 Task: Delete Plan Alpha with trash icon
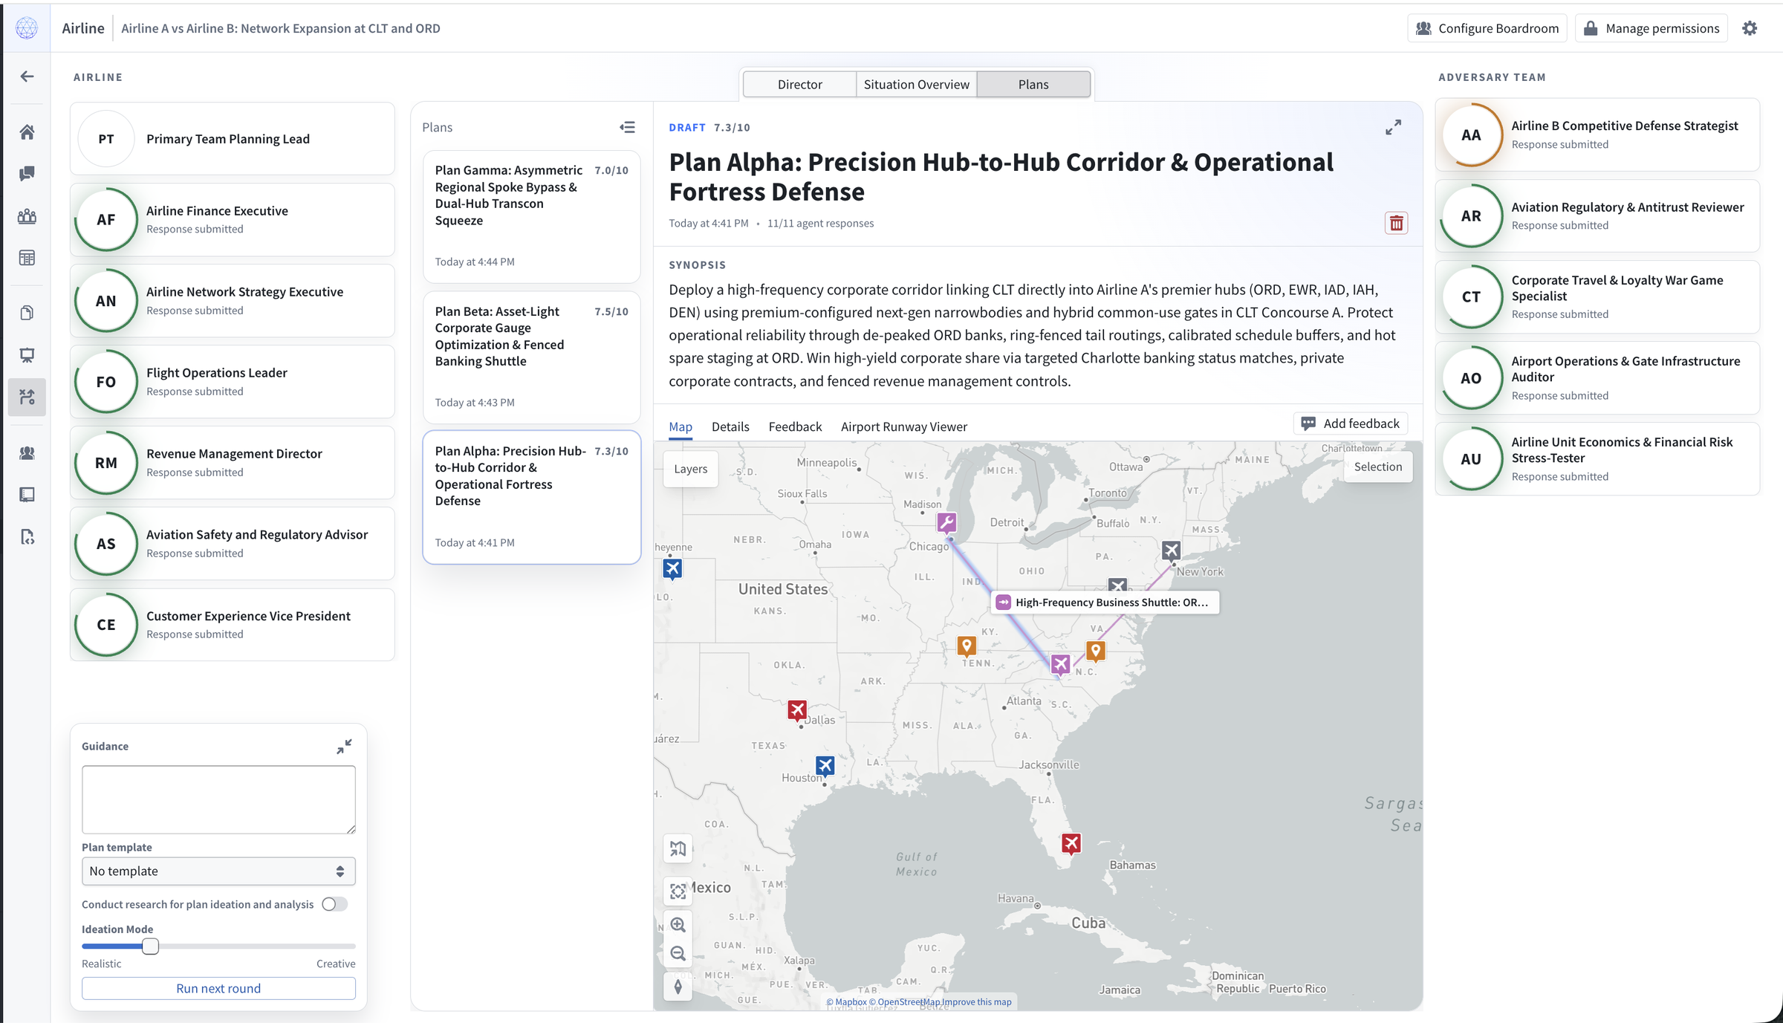tap(1397, 223)
